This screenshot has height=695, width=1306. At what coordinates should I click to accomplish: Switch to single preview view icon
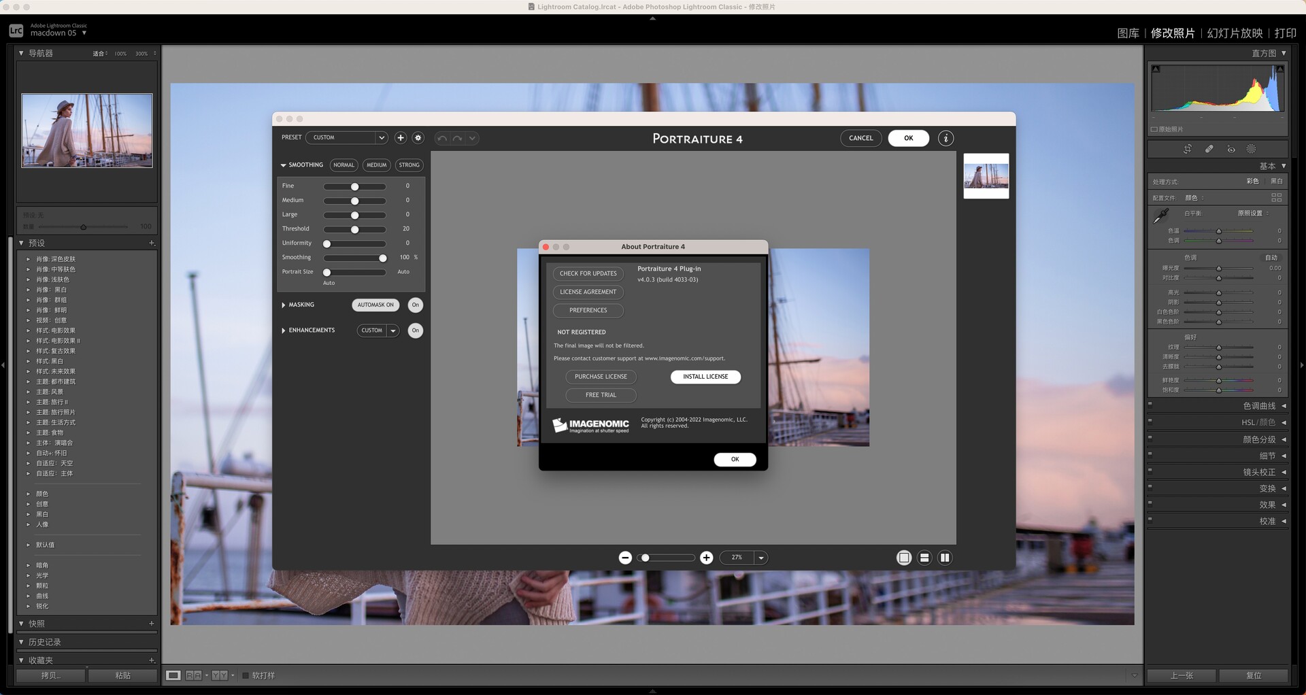tap(904, 558)
